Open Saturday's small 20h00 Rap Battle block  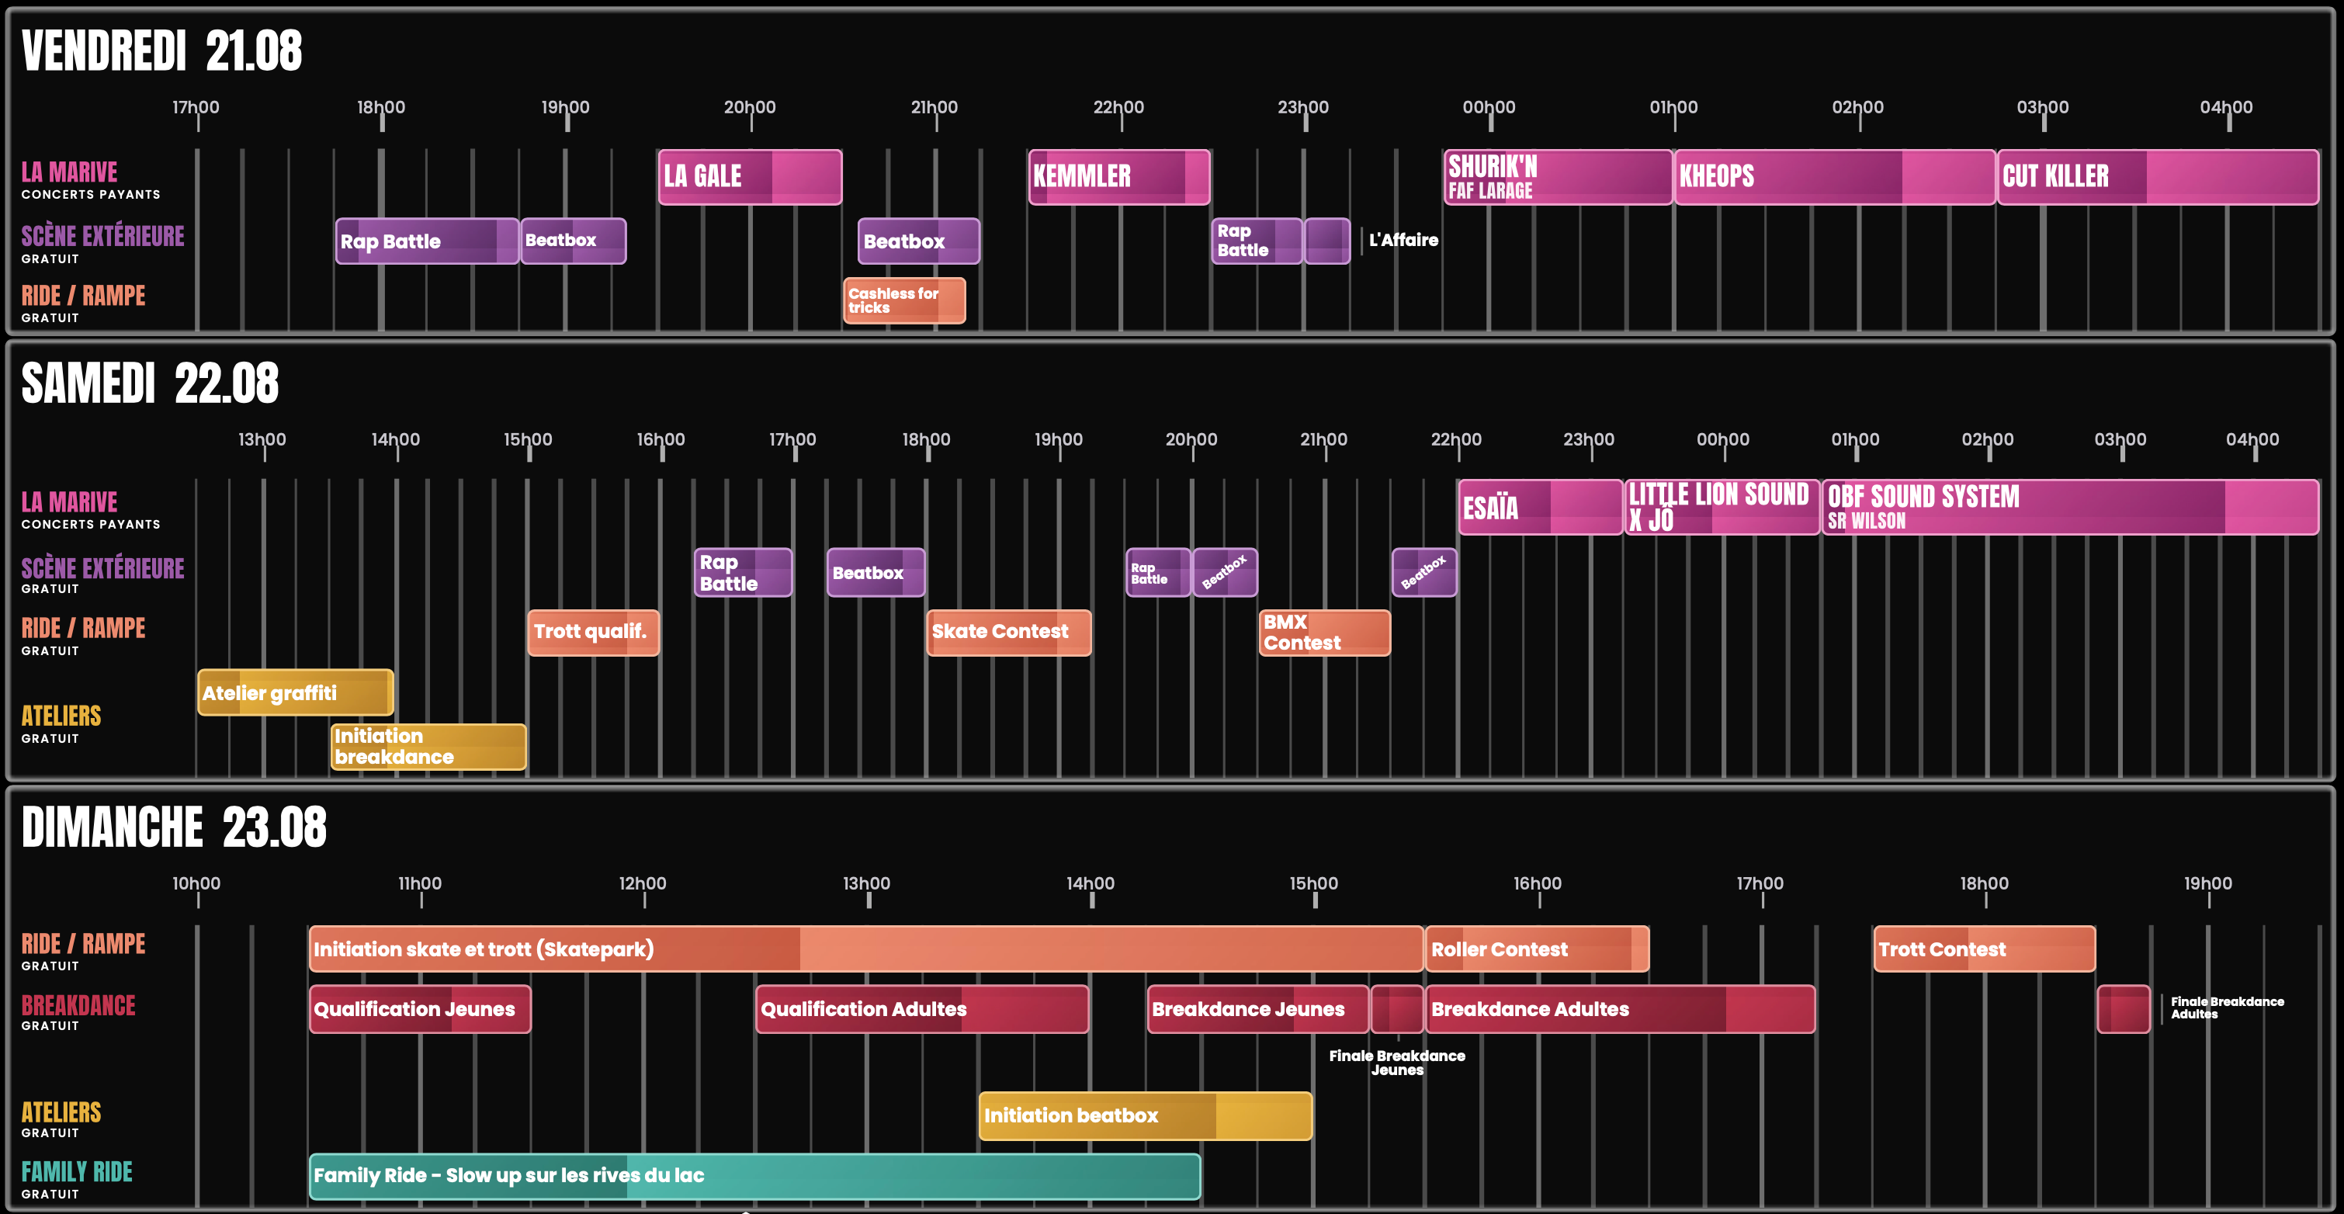(1158, 572)
